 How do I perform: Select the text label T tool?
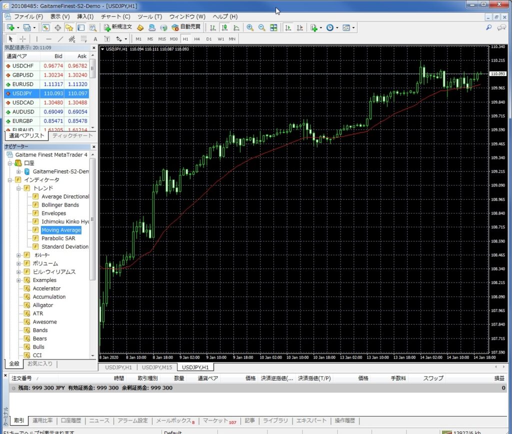(x=107, y=39)
